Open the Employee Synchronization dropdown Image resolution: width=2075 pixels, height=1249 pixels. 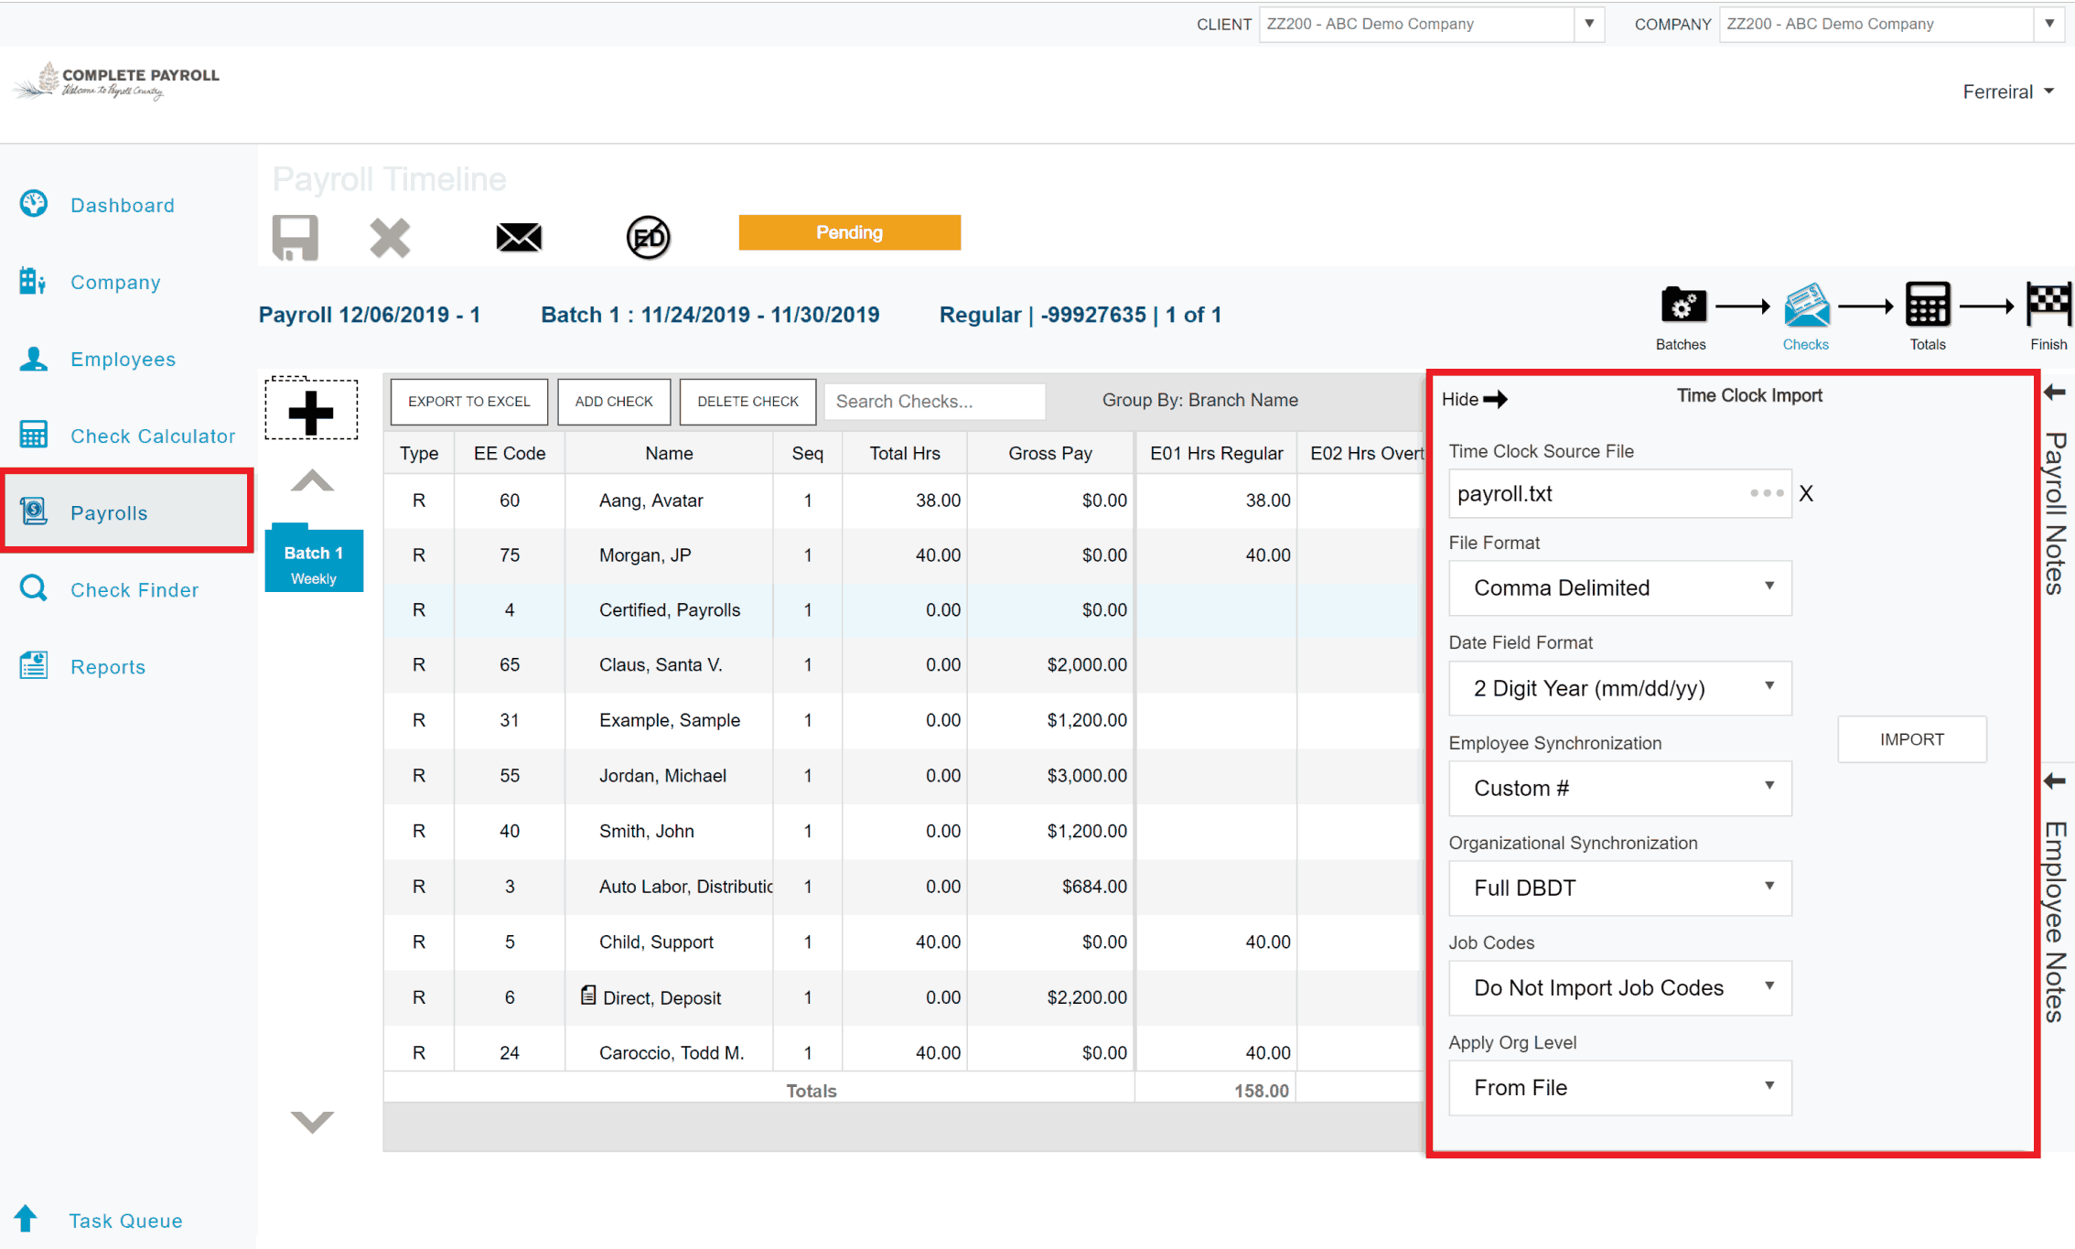tap(1619, 788)
